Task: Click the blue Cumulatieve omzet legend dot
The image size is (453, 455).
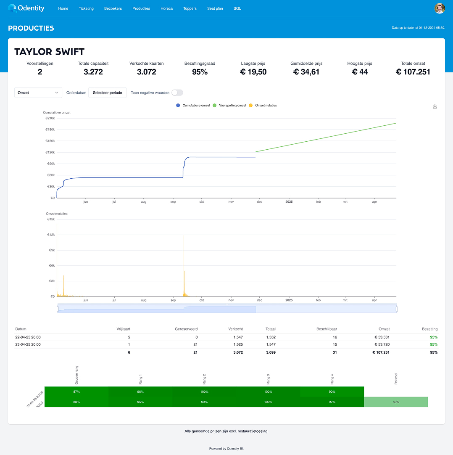Action: 179,105
